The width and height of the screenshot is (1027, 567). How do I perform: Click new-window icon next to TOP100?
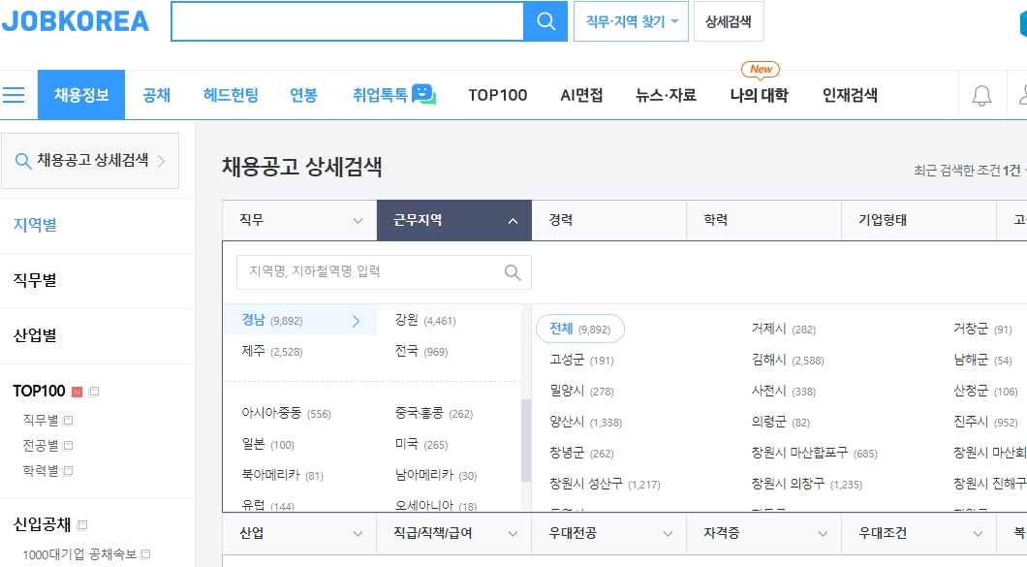[x=94, y=392]
